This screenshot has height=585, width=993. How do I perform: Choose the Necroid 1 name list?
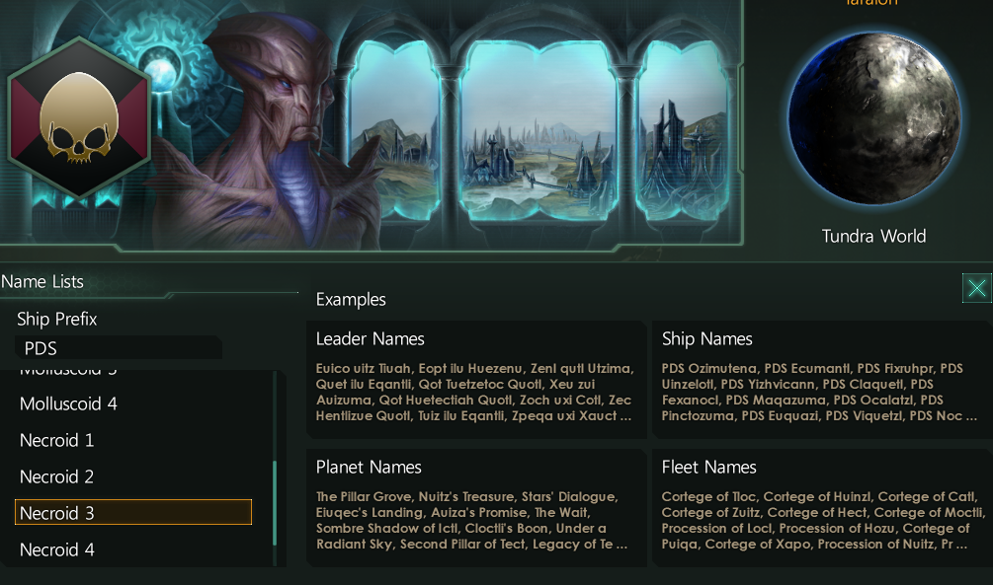click(x=57, y=440)
